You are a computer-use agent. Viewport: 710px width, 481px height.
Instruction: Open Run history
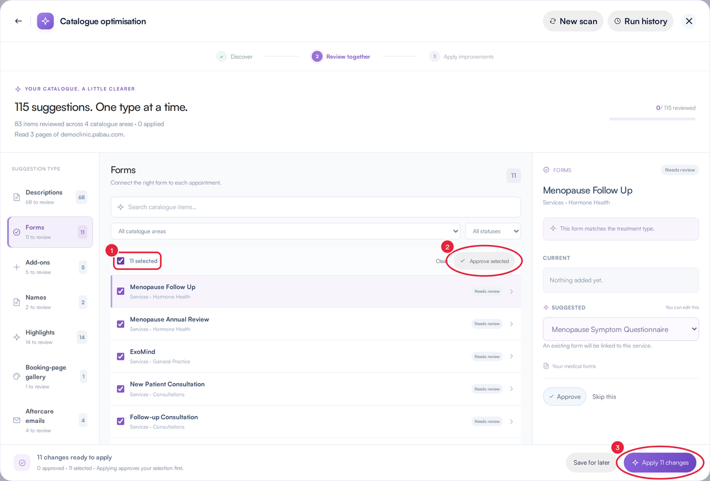tap(641, 21)
